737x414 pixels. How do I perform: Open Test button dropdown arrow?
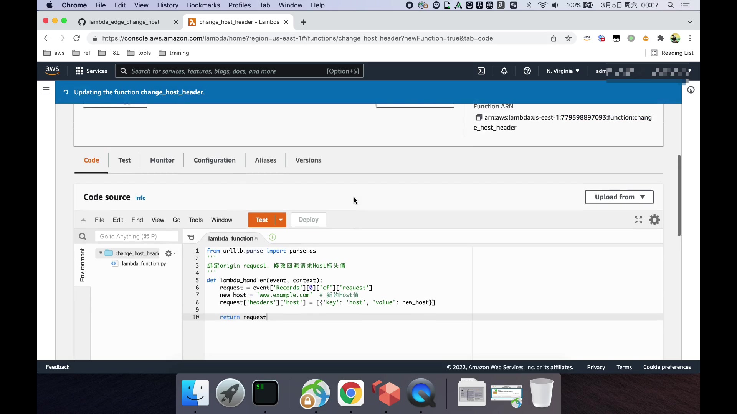(281, 220)
